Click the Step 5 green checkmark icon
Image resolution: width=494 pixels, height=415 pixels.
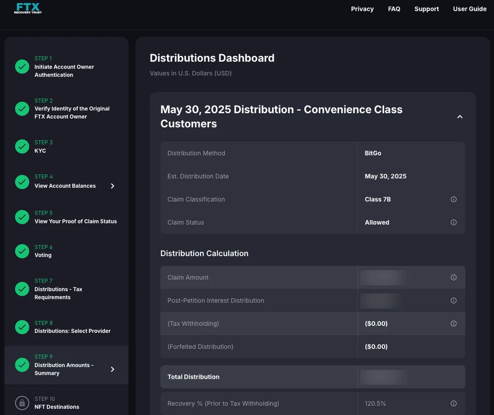pyautogui.click(x=22, y=217)
